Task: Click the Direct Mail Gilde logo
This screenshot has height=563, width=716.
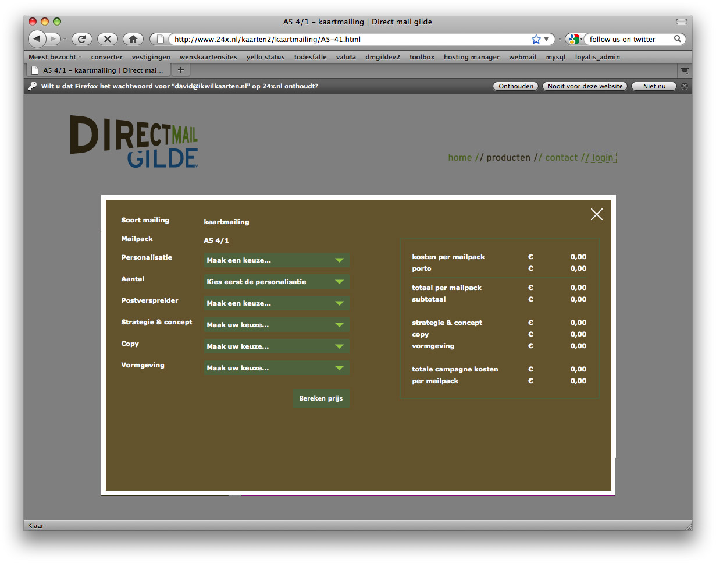Action: (134, 141)
